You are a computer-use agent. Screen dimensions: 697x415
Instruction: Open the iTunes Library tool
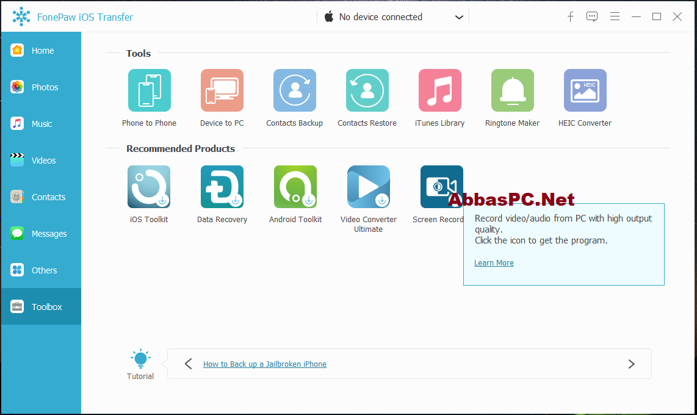click(x=440, y=90)
